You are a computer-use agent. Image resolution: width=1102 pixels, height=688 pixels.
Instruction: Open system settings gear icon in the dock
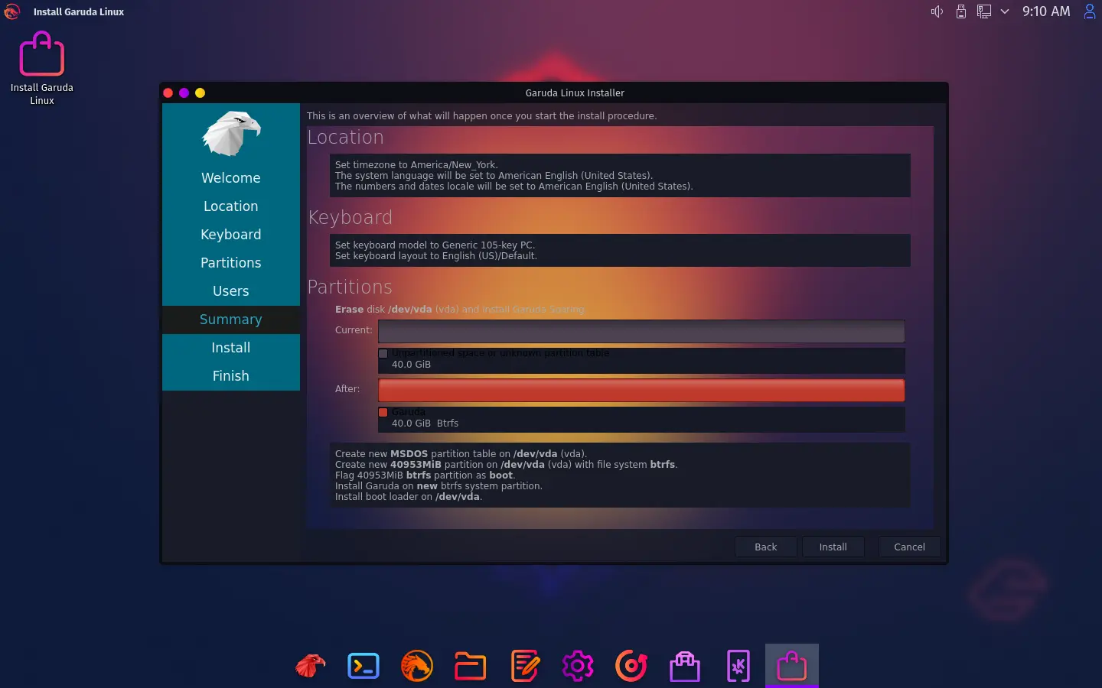click(x=578, y=666)
